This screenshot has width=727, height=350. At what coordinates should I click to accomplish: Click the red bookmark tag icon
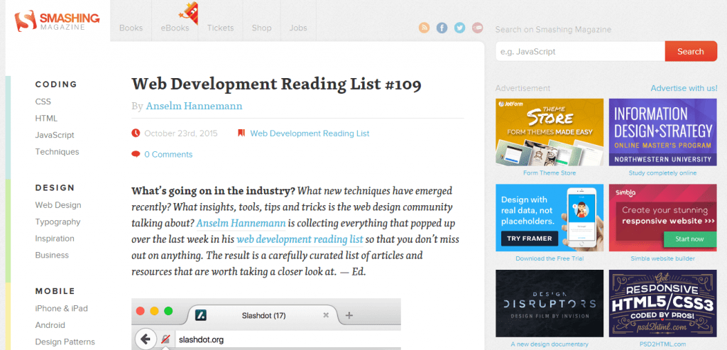(241, 133)
